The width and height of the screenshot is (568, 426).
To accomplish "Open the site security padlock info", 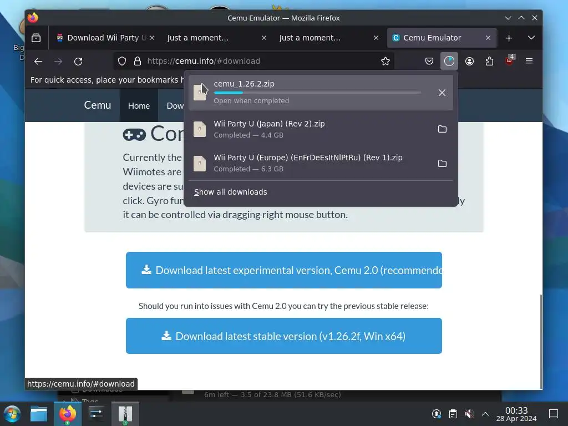I will coord(138,61).
